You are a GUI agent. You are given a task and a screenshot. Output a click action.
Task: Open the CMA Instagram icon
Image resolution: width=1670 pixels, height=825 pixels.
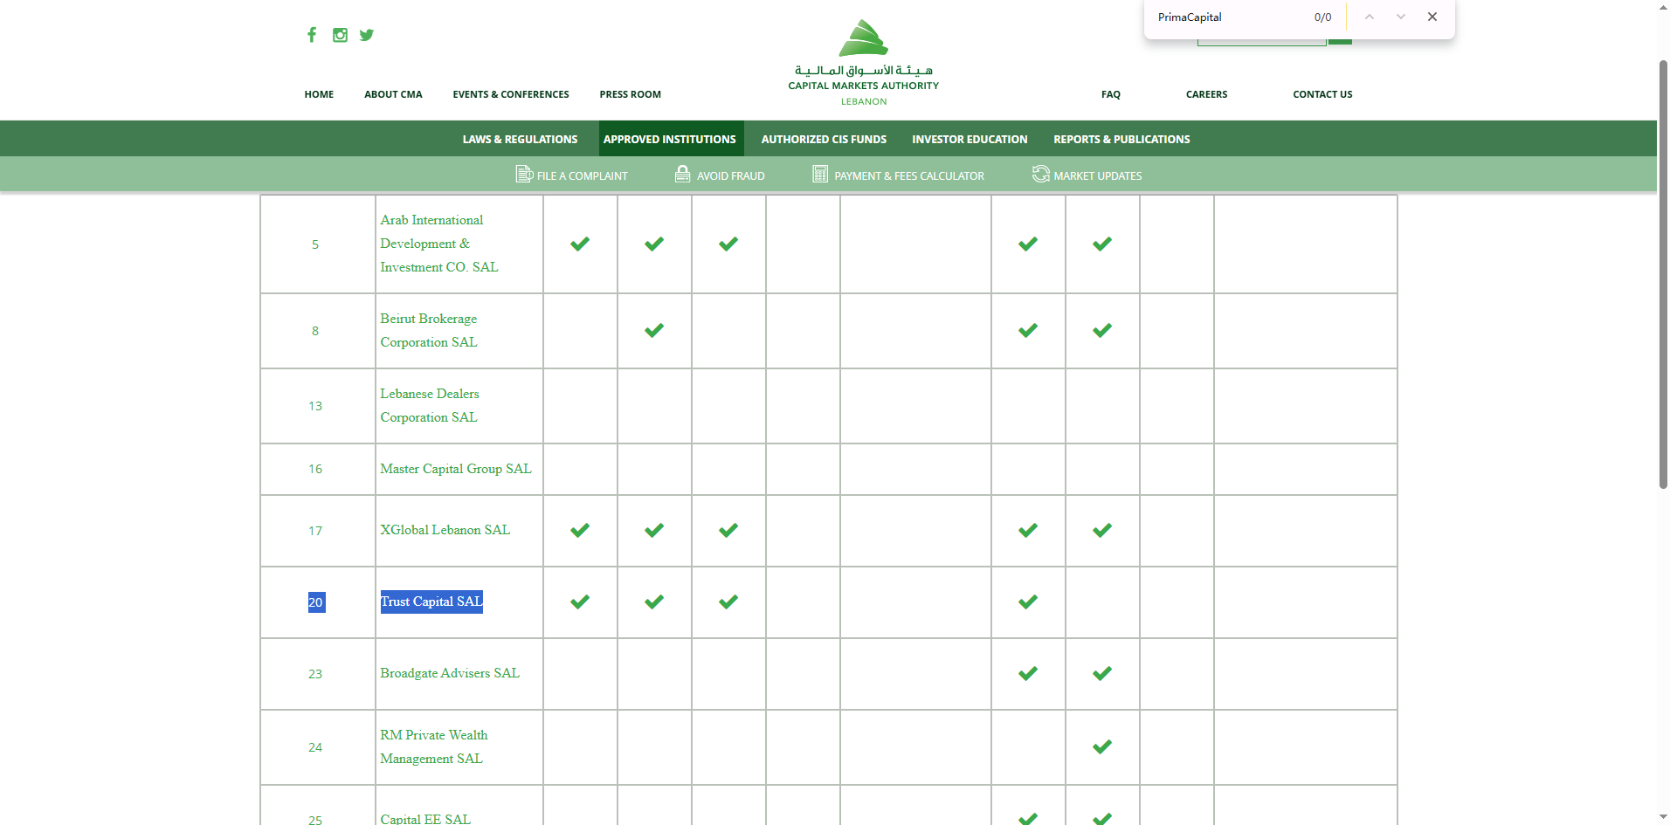340,35
